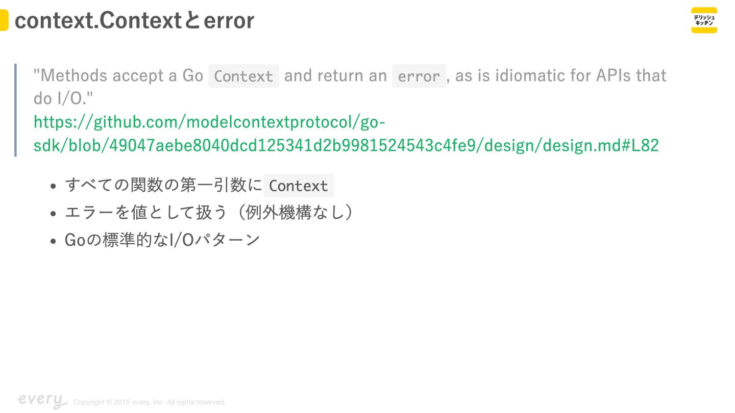Click the copyright notice in the footer
This screenshot has width=735, height=413.
pyautogui.click(x=149, y=402)
